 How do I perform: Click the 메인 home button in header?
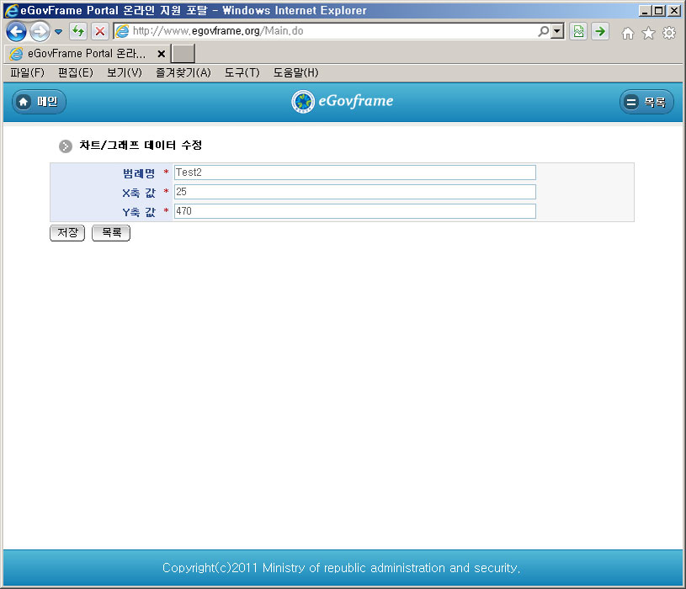(x=39, y=102)
